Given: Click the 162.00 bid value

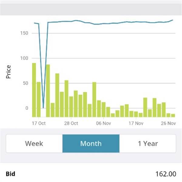Looking at the screenshot, I should tap(166, 174).
